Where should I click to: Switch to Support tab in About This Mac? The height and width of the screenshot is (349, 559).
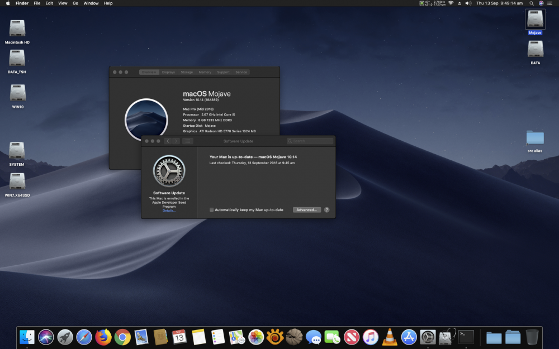[x=223, y=72]
